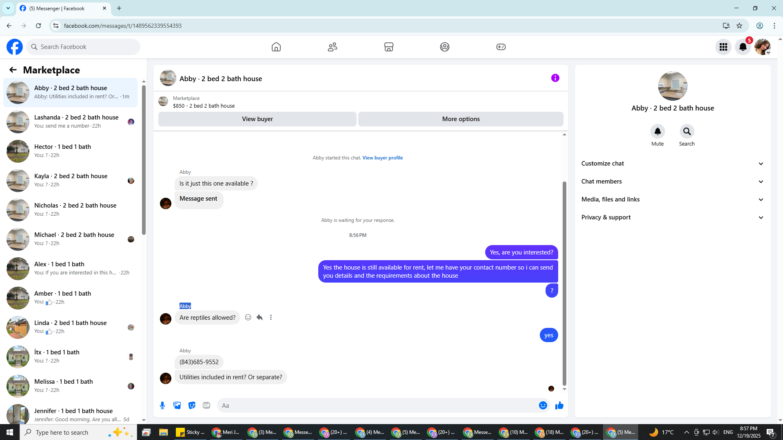Send a thumbs-up like
Image resolution: width=783 pixels, height=440 pixels.
pyautogui.click(x=559, y=405)
